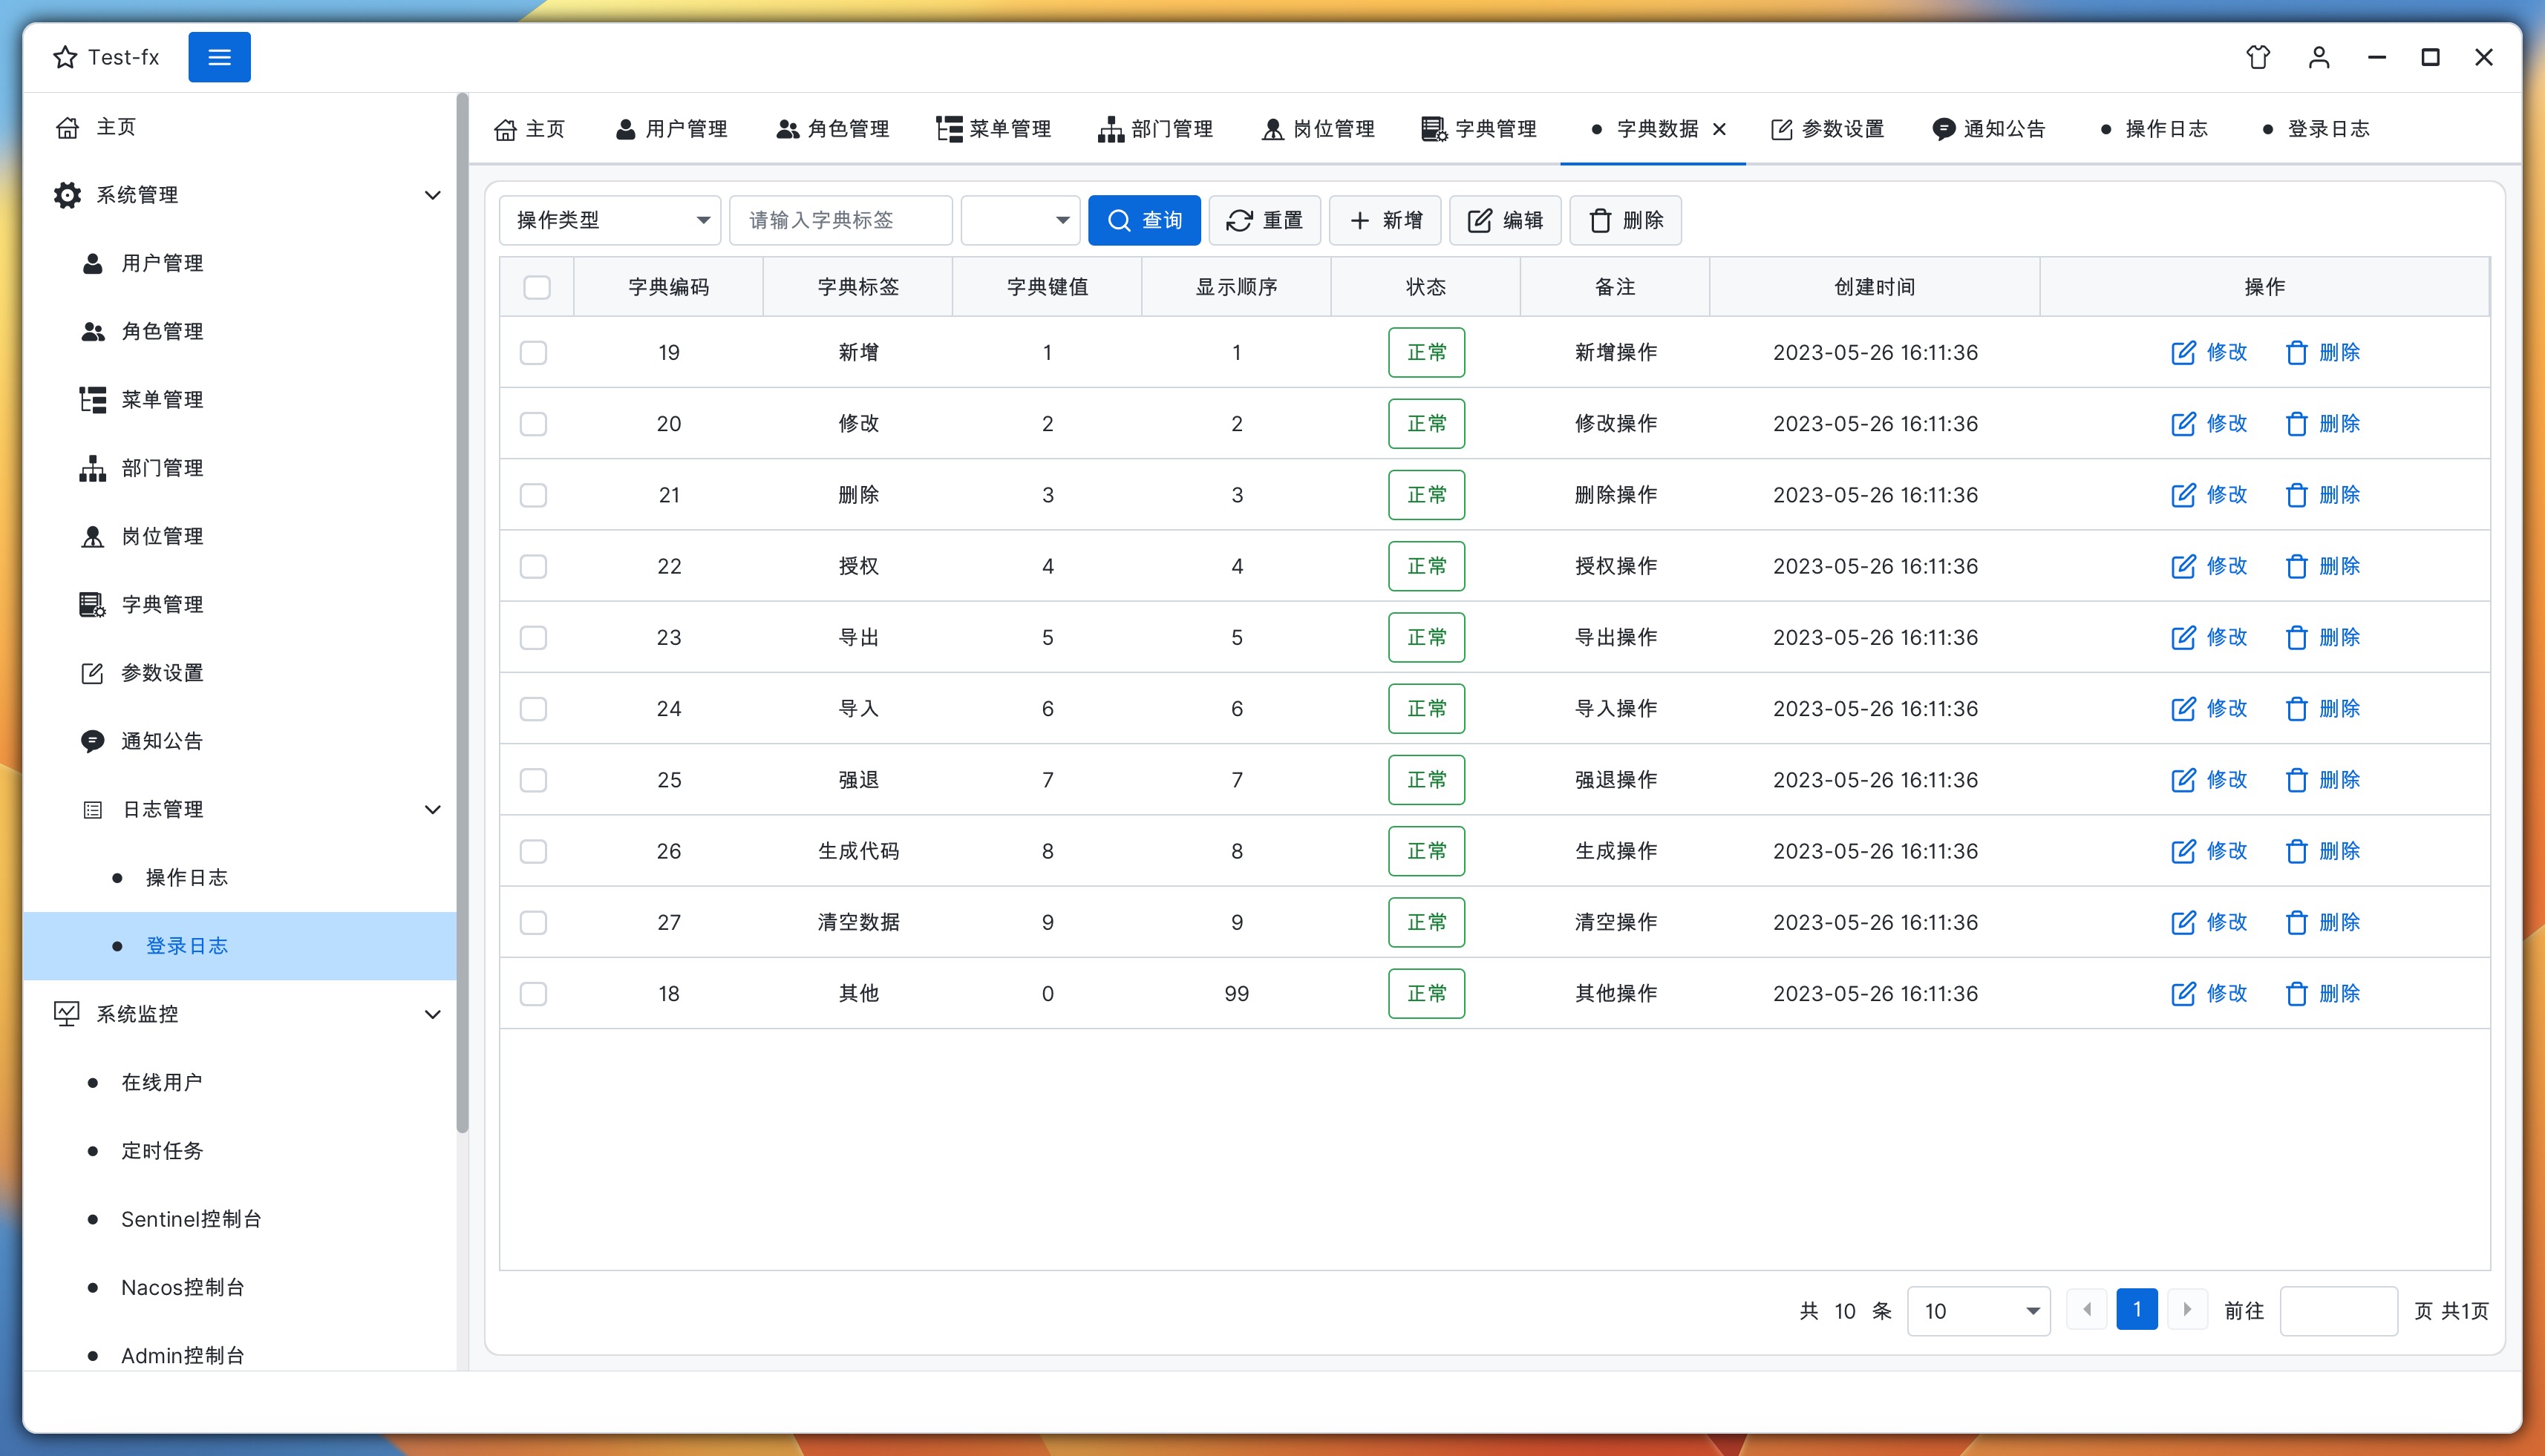The width and height of the screenshot is (2545, 1456).
Task: Switch to the 用户管理 tab
Action: tap(671, 129)
